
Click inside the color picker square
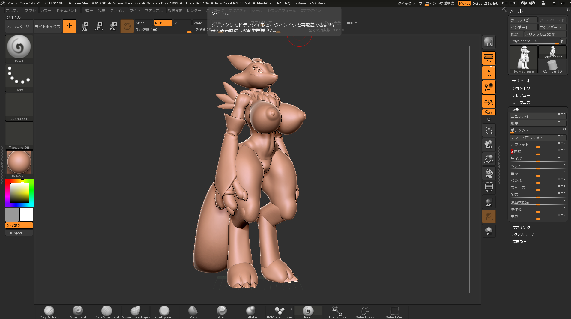pos(19,193)
